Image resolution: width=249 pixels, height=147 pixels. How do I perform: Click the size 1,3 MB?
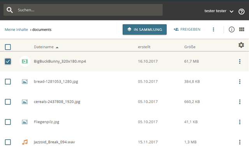[190, 142]
